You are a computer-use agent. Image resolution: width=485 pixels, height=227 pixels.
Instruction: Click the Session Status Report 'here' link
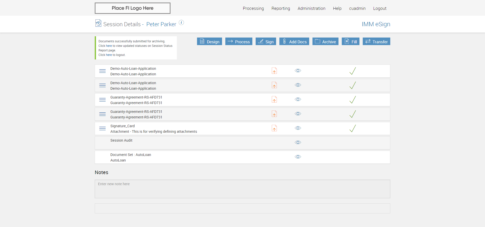click(109, 46)
